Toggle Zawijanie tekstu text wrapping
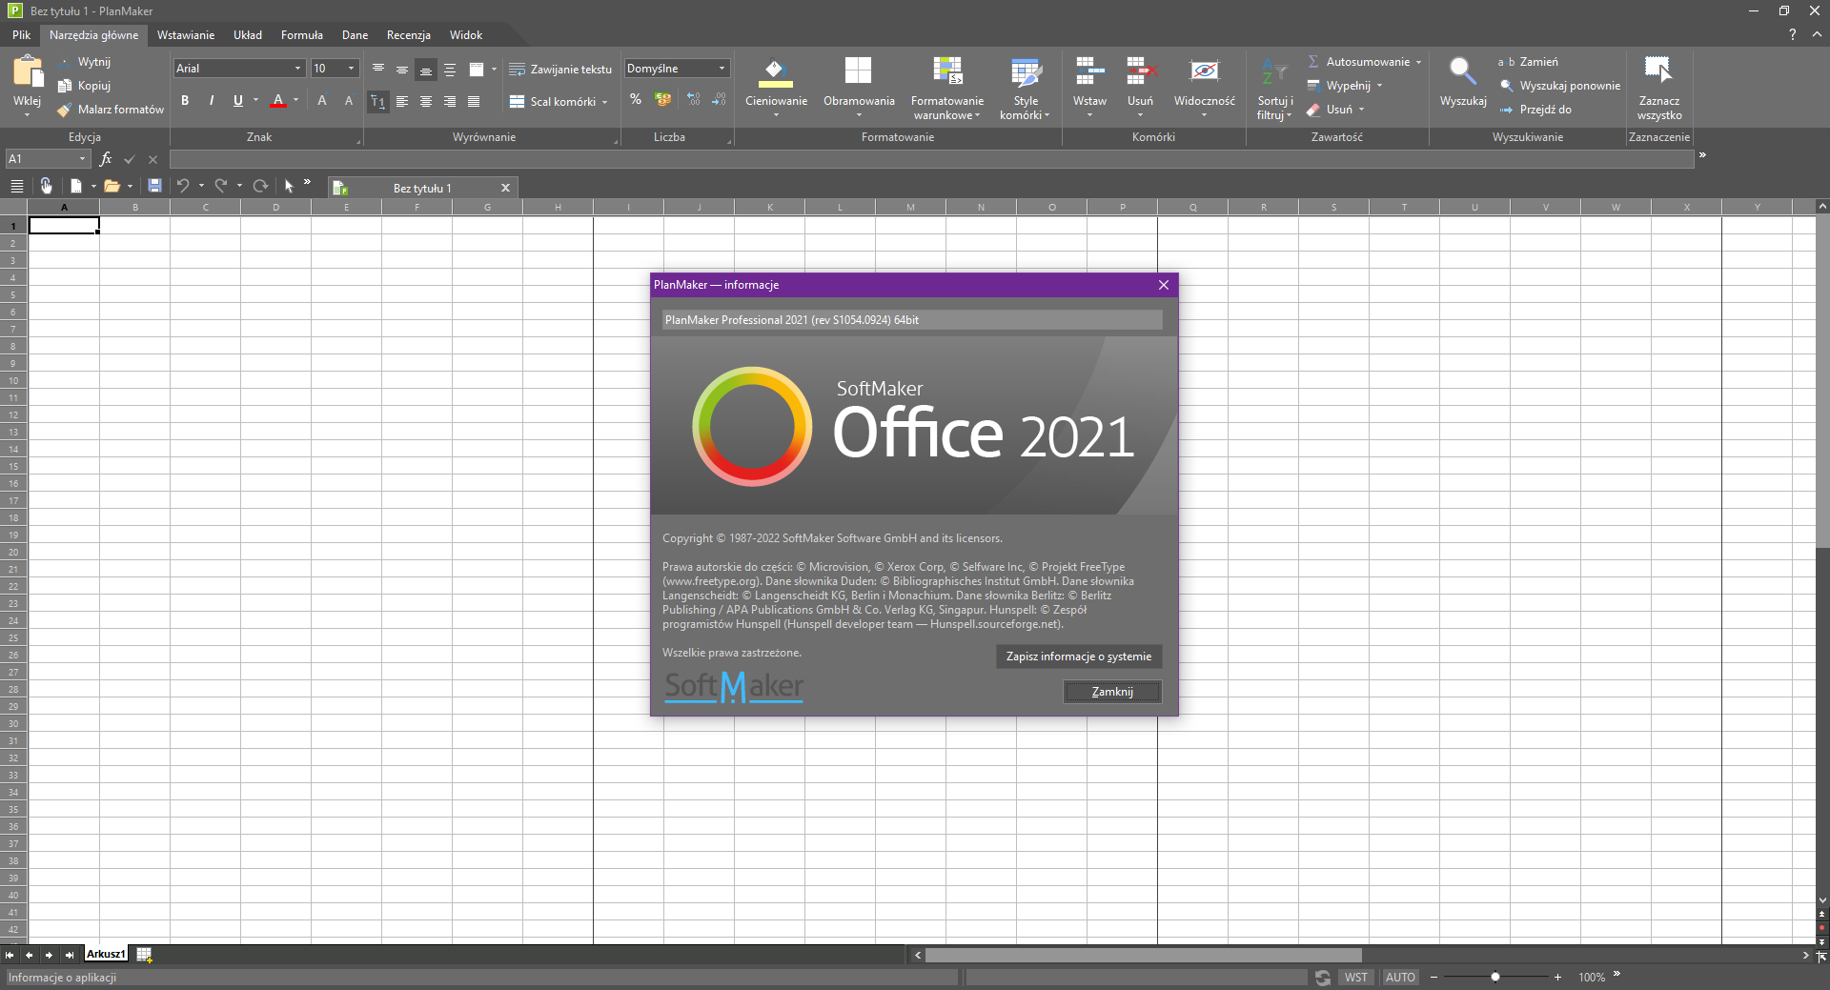1830x990 pixels. (560, 70)
